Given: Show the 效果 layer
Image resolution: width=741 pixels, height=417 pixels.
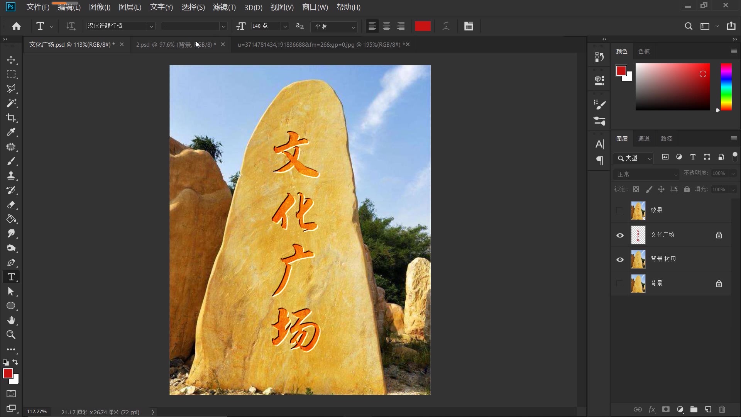Looking at the screenshot, I should tap(620, 210).
